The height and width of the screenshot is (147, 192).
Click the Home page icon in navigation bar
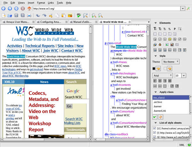(x=28, y=9)
